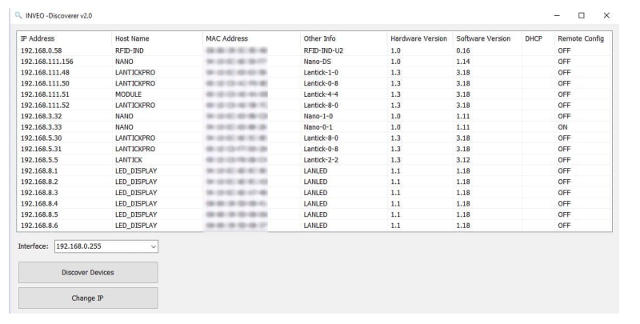The image size is (640, 324).
Task: Click the Nano-DS info cell
Action: pyautogui.click(x=317, y=62)
